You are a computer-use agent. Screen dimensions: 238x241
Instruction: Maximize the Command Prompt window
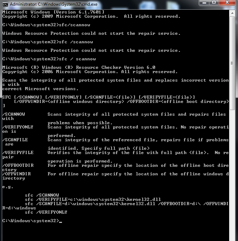(214, 2)
